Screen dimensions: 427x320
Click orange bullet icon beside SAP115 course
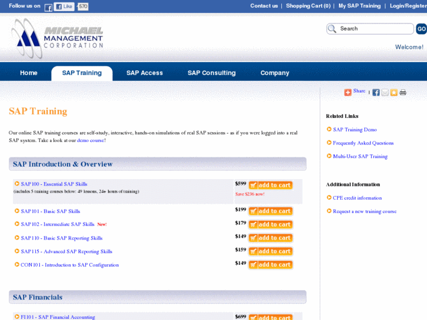coord(17,251)
